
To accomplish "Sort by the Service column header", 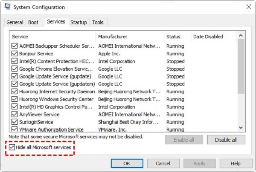I will click(x=52, y=37).
